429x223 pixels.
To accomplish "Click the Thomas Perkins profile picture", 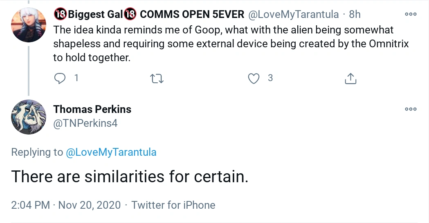I will [28, 117].
